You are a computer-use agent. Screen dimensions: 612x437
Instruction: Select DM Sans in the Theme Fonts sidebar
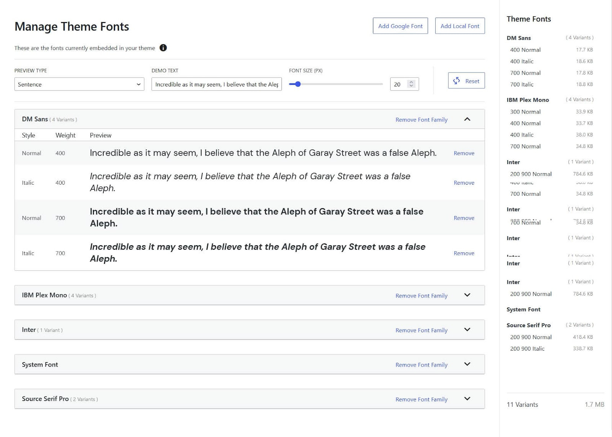519,38
